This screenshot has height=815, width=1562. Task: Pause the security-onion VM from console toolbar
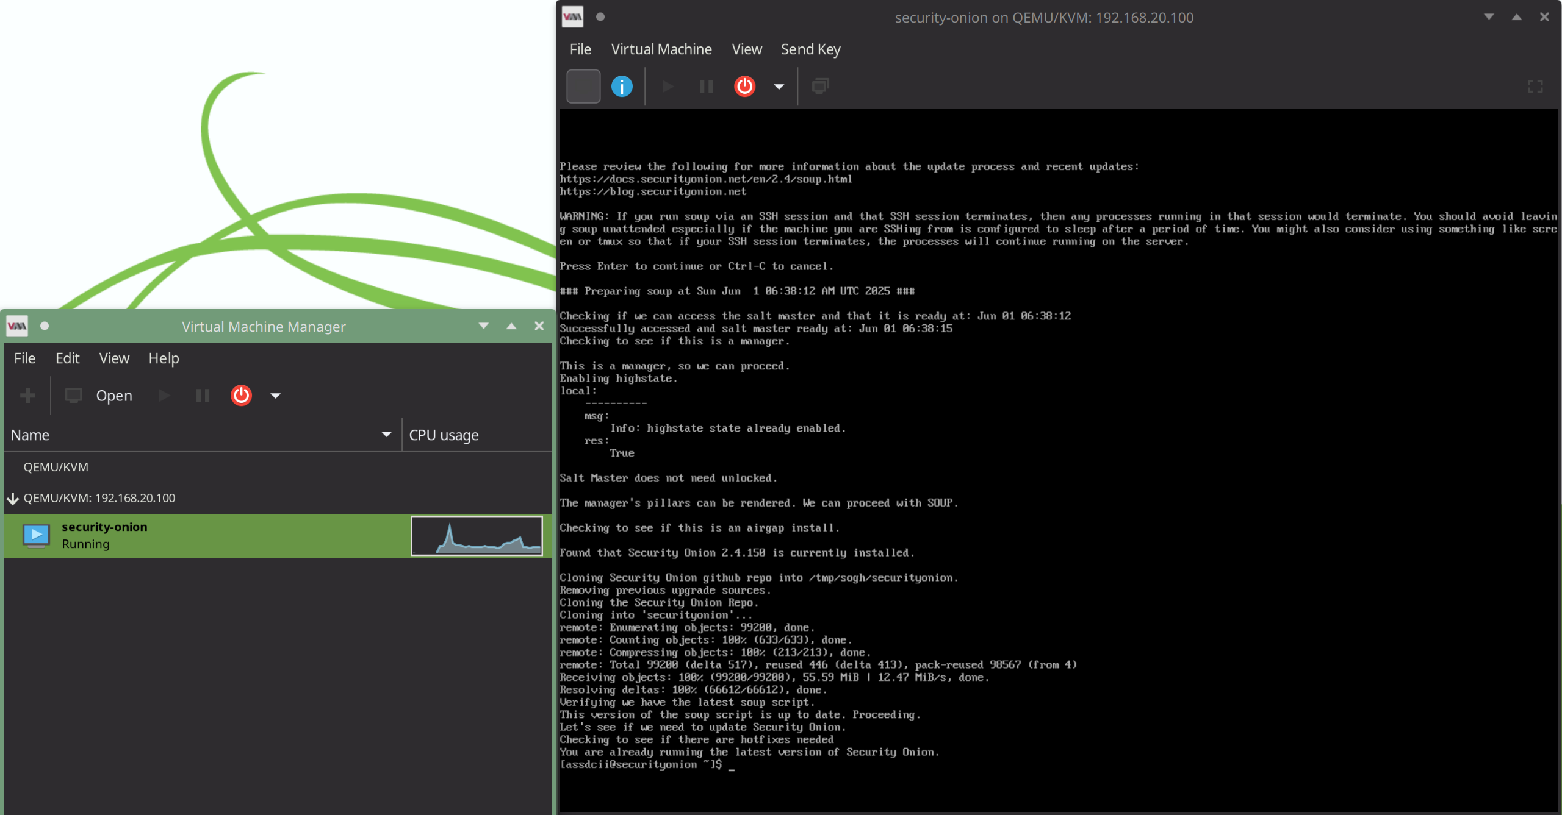click(706, 87)
